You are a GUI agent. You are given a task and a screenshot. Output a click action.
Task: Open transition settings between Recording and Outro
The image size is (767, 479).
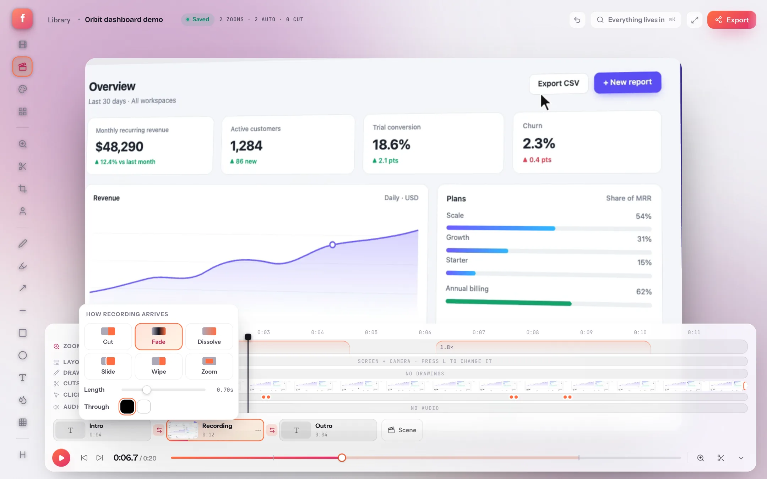click(272, 430)
